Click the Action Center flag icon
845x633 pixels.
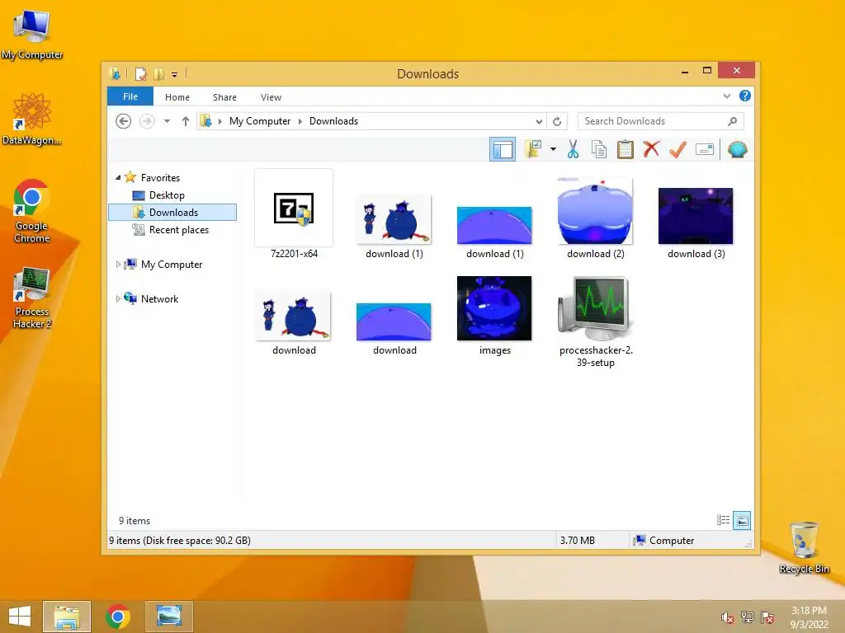767,617
